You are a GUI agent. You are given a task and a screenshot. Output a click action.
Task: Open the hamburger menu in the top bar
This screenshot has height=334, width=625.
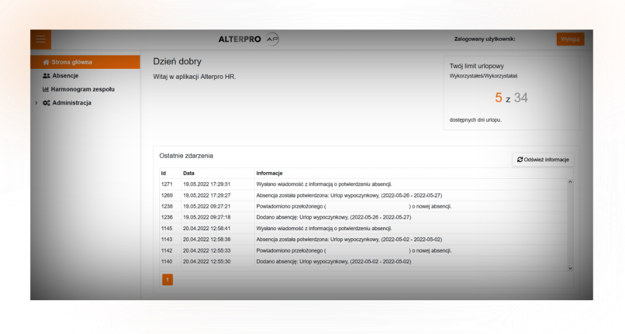(x=41, y=39)
